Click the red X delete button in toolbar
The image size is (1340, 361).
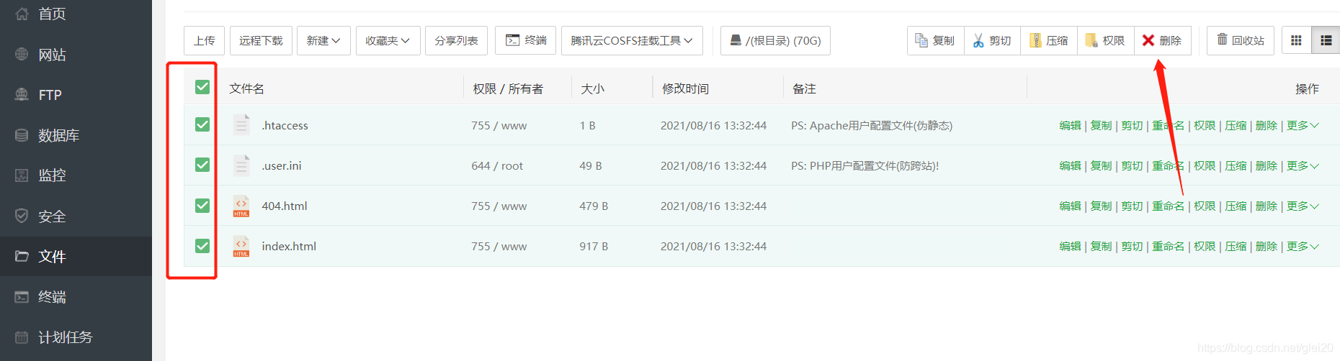(x=1162, y=40)
